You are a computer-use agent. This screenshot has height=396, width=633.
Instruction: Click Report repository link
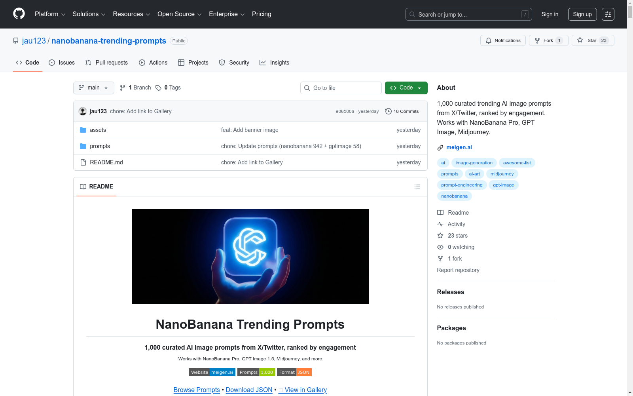[x=458, y=270]
